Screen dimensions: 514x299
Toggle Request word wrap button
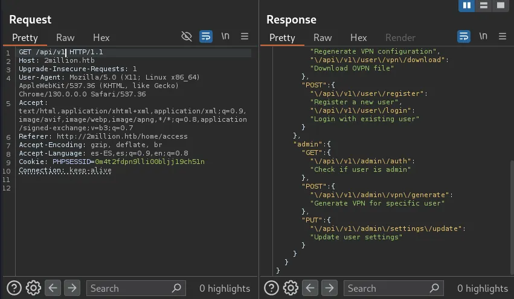tap(206, 37)
